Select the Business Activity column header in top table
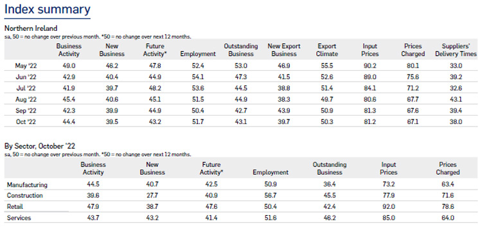Screen dimensions: 482x232 [69, 50]
